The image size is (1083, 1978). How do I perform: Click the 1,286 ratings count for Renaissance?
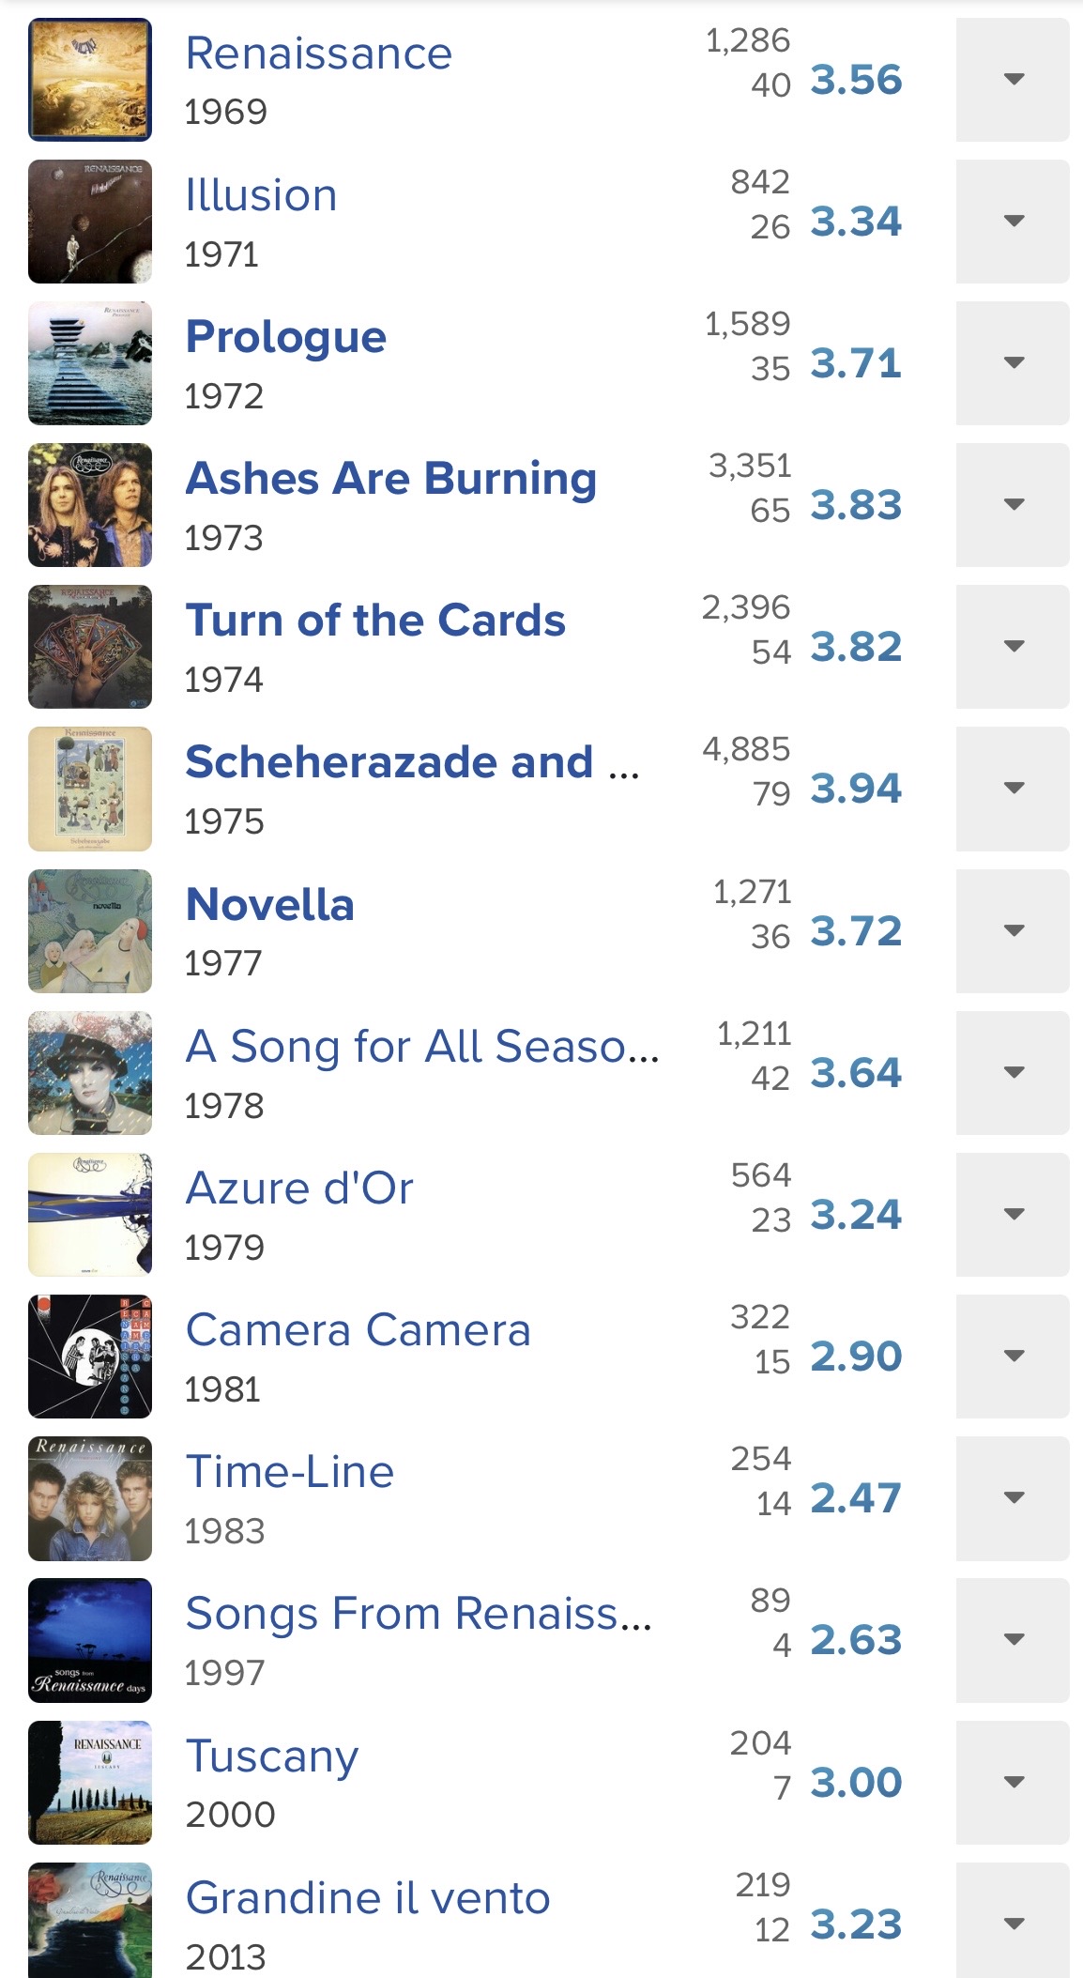(x=748, y=40)
